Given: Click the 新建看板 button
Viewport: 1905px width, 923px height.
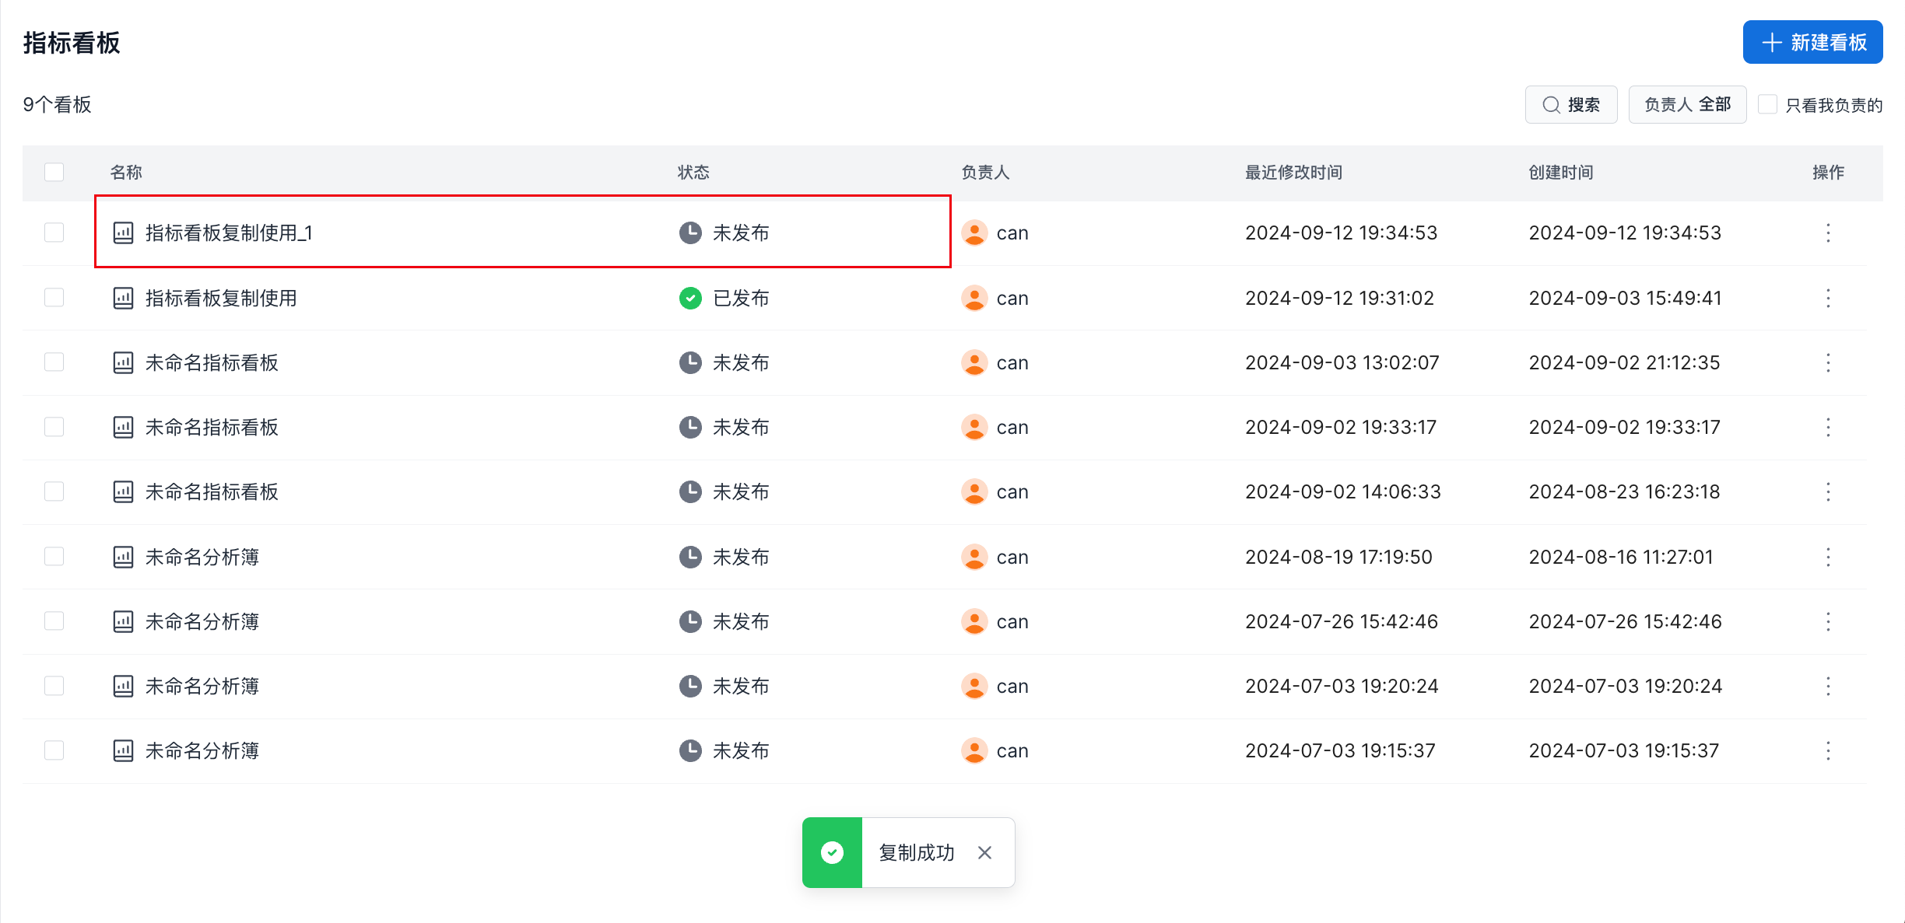Looking at the screenshot, I should coord(1812,42).
